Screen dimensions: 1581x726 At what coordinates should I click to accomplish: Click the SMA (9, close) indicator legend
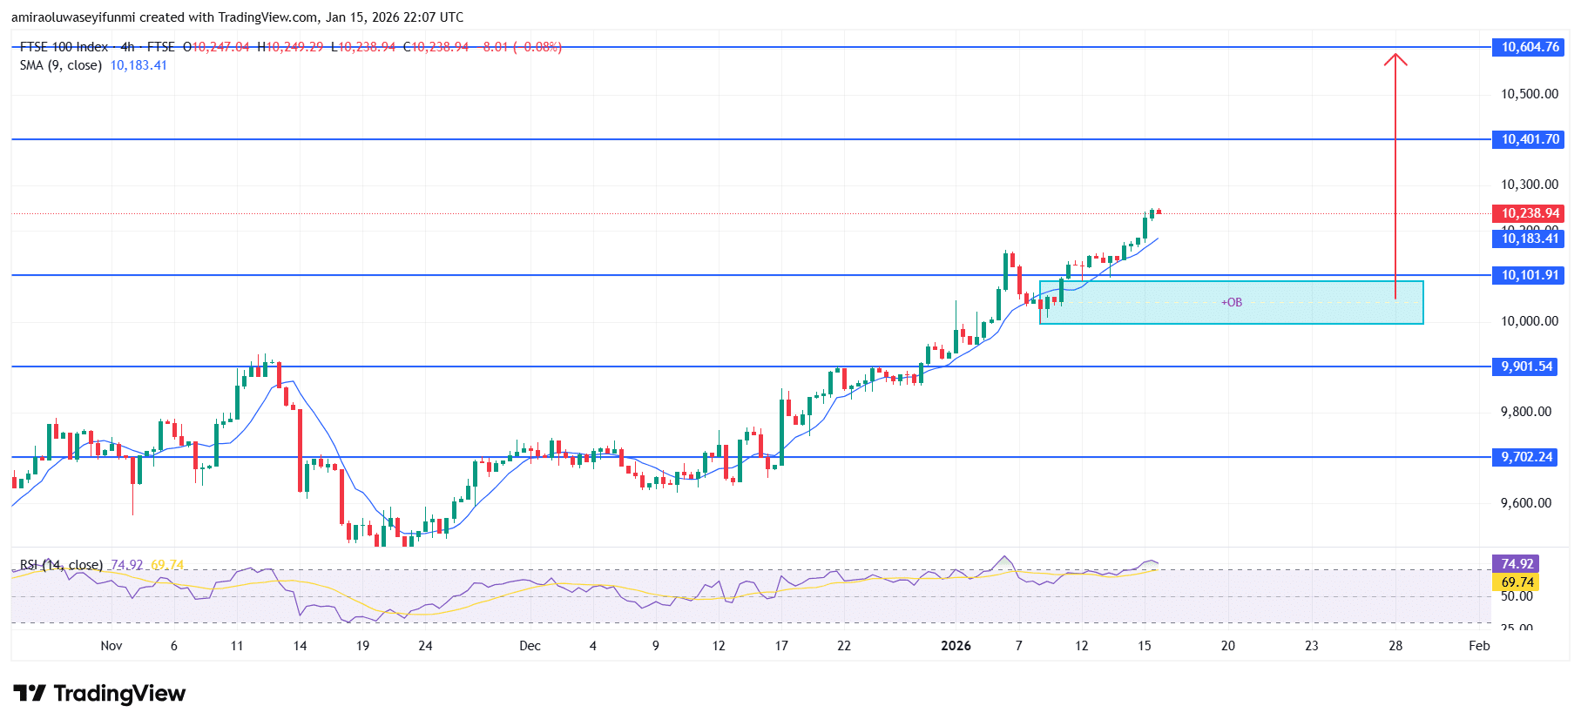coord(60,65)
